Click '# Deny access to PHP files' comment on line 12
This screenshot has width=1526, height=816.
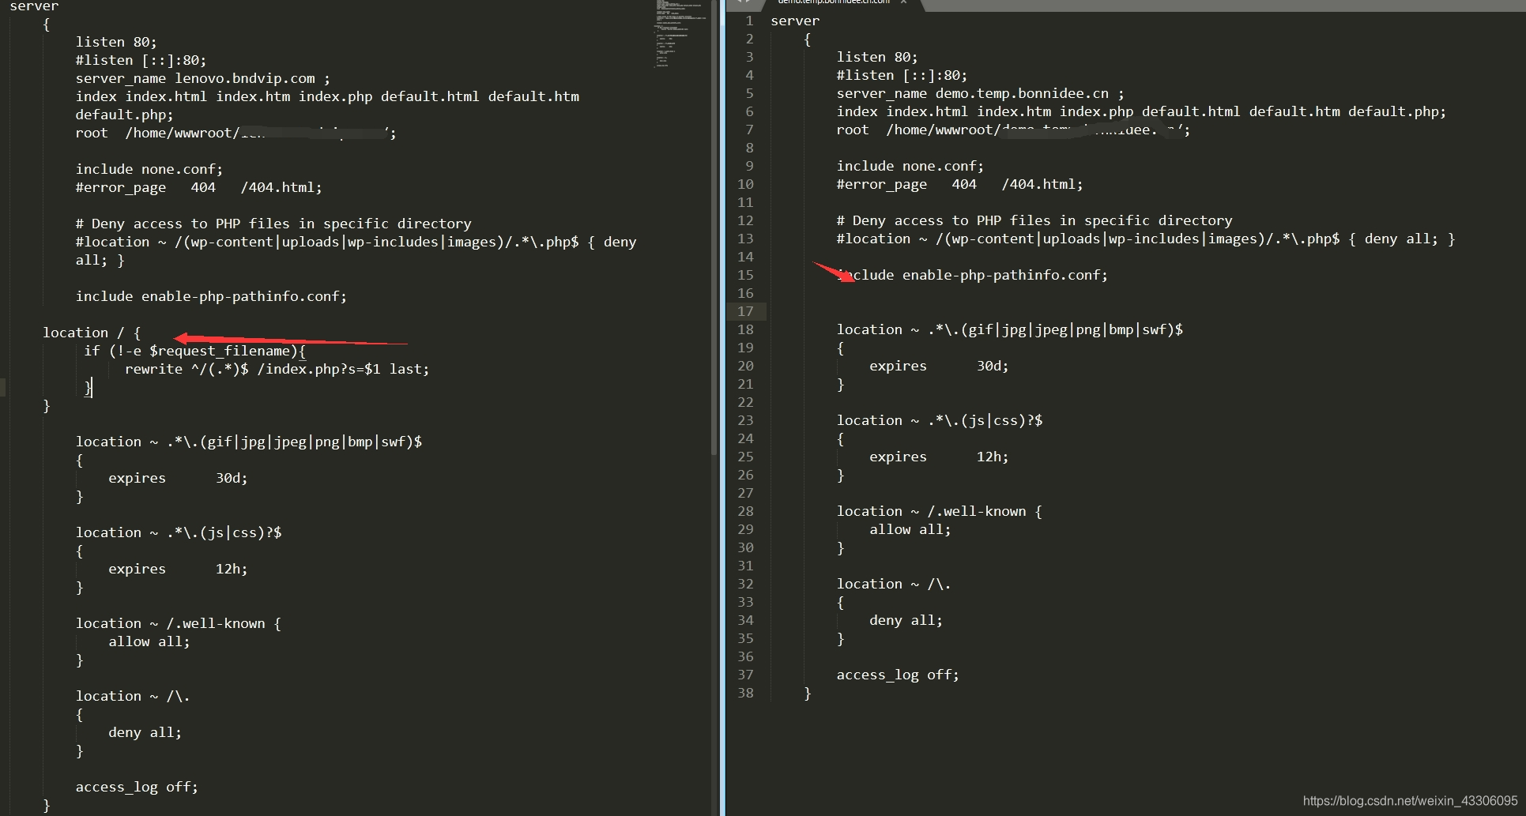click(1034, 220)
